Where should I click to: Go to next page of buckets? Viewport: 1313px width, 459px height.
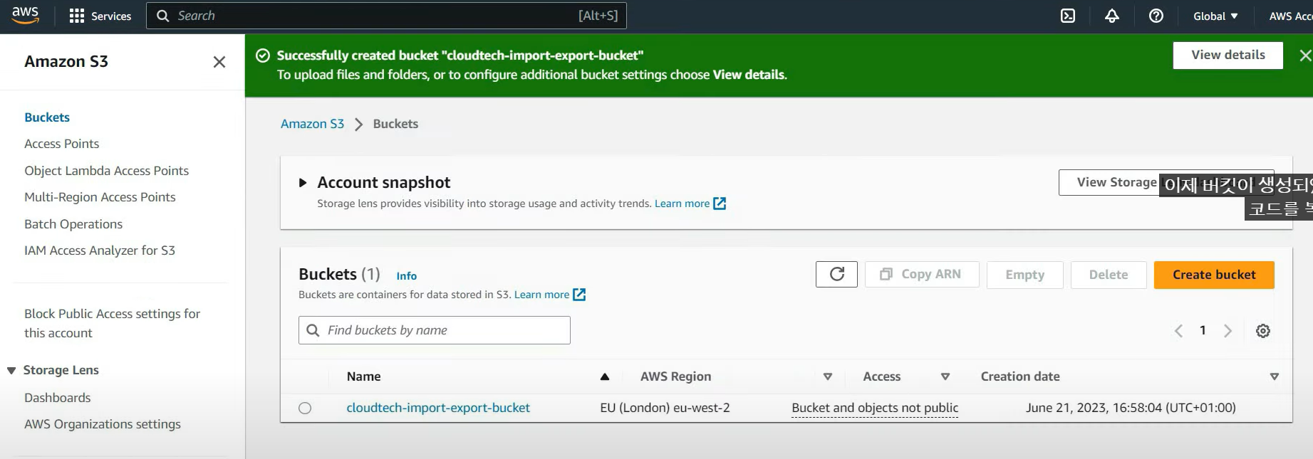pos(1228,331)
